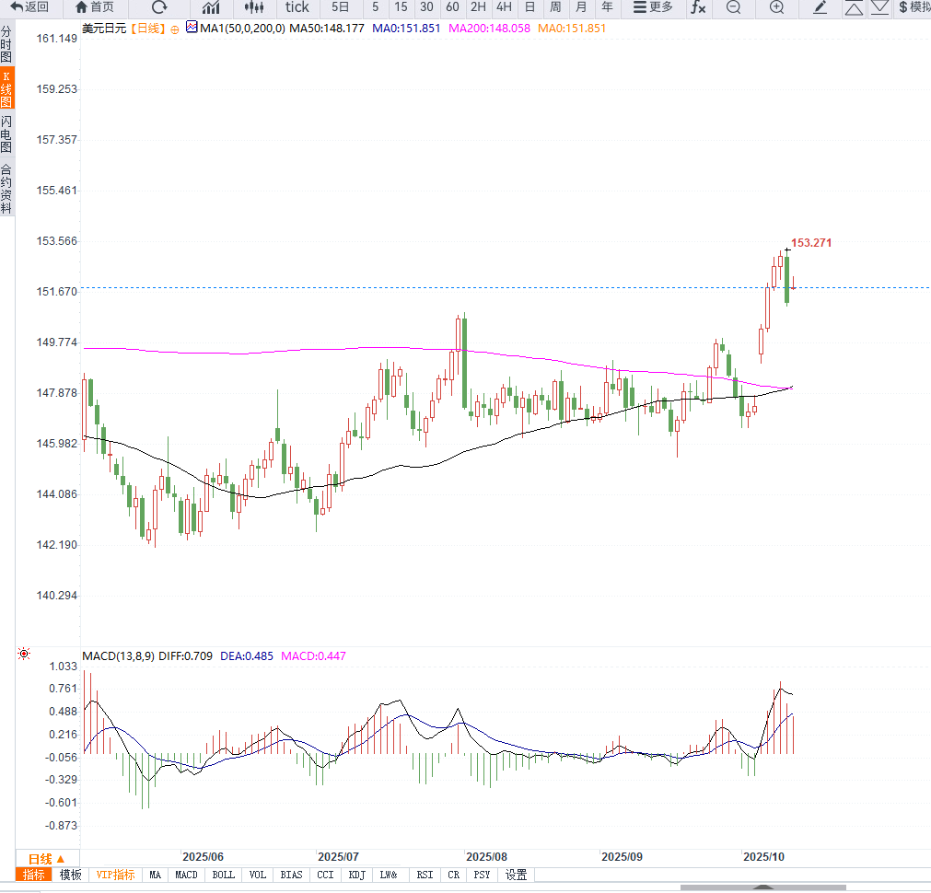
Task: Apply the BOLL indicator
Action: pos(223,875)
